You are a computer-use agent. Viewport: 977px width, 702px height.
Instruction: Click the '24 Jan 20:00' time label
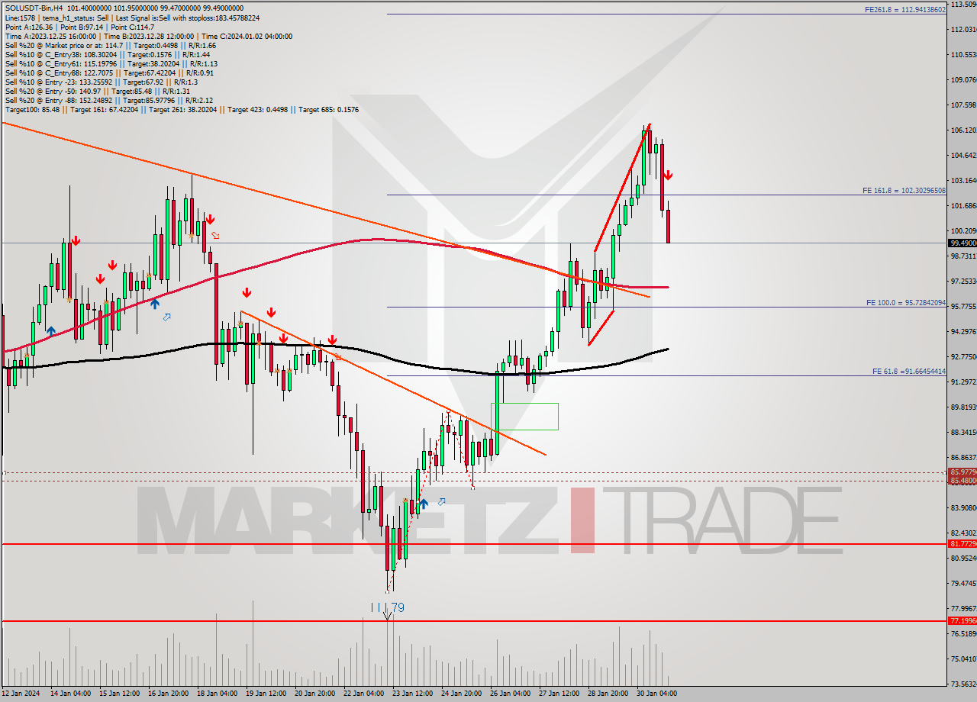(x=461, y=694)
